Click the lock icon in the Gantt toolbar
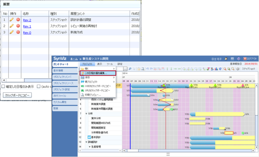This screenshot has width=259, height=157. [139, 69]
